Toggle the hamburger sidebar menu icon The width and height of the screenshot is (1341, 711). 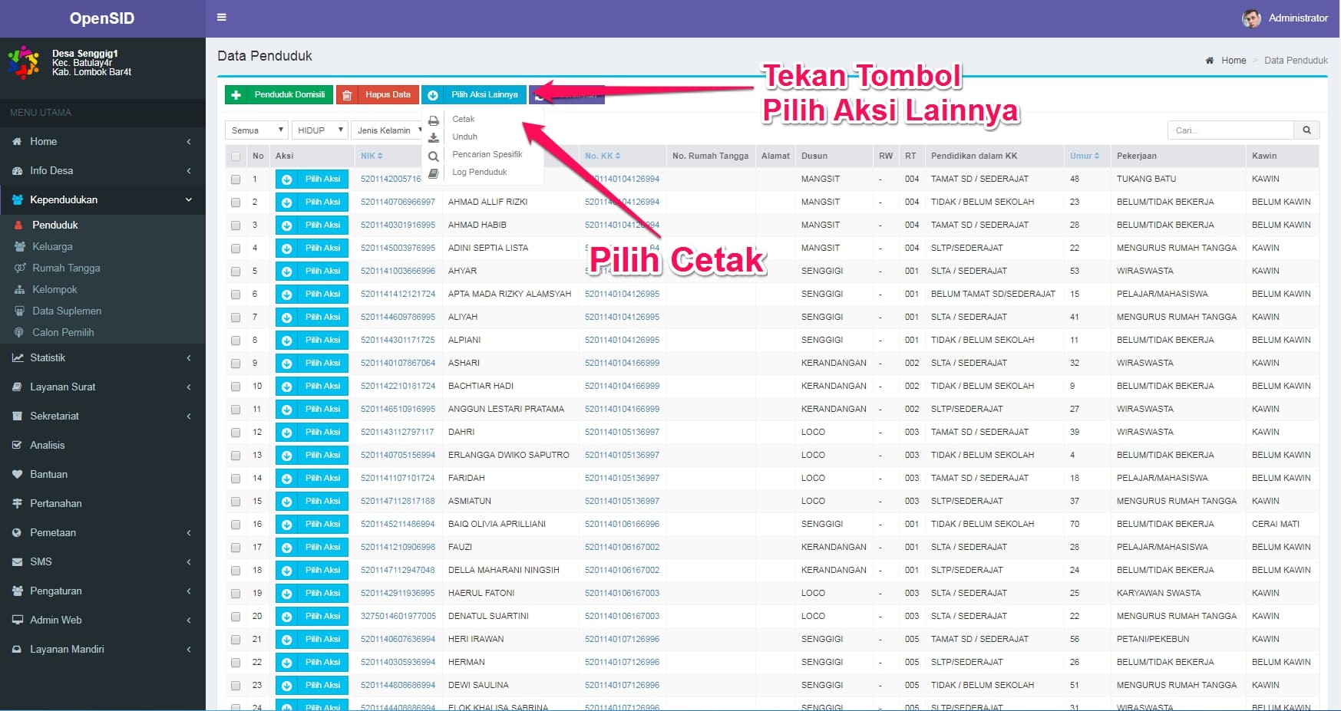pyautogui.click(x=222, y=17)
